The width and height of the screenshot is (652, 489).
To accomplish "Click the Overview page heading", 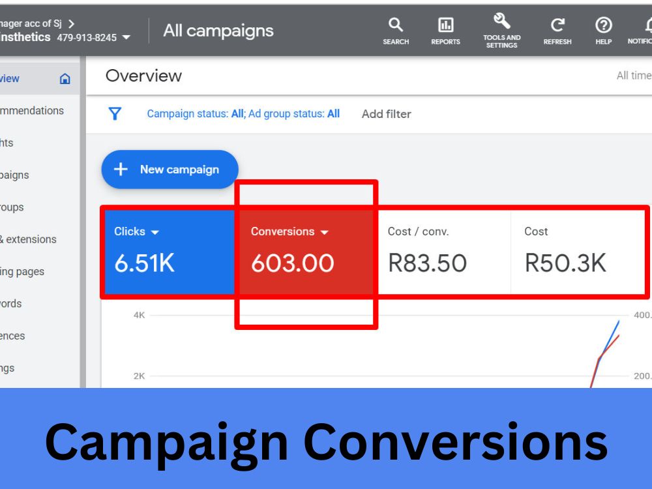I will 143,76.
